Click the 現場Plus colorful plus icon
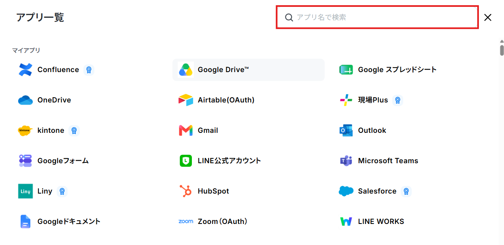The image size is (504, 245). tap(346, 100)
